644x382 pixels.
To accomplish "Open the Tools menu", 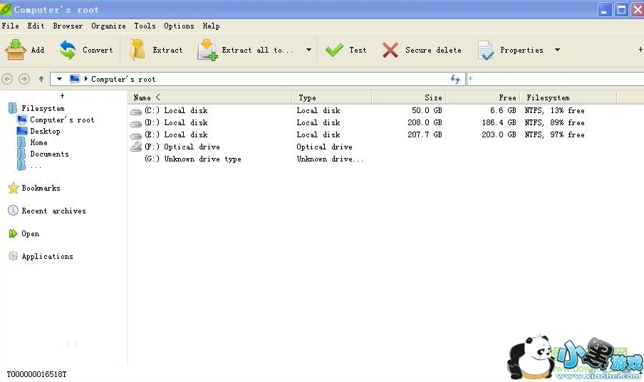I will [145, 26].
